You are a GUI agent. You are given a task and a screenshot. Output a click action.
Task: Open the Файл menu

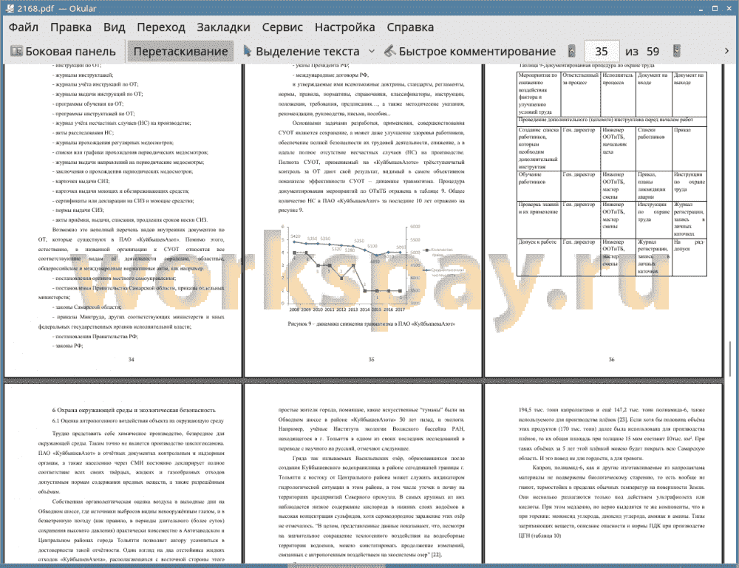click(x=24, y=27)
